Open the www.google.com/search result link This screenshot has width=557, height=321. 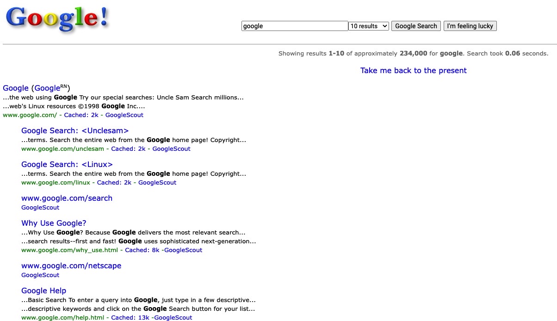click(x=67, y=198)
